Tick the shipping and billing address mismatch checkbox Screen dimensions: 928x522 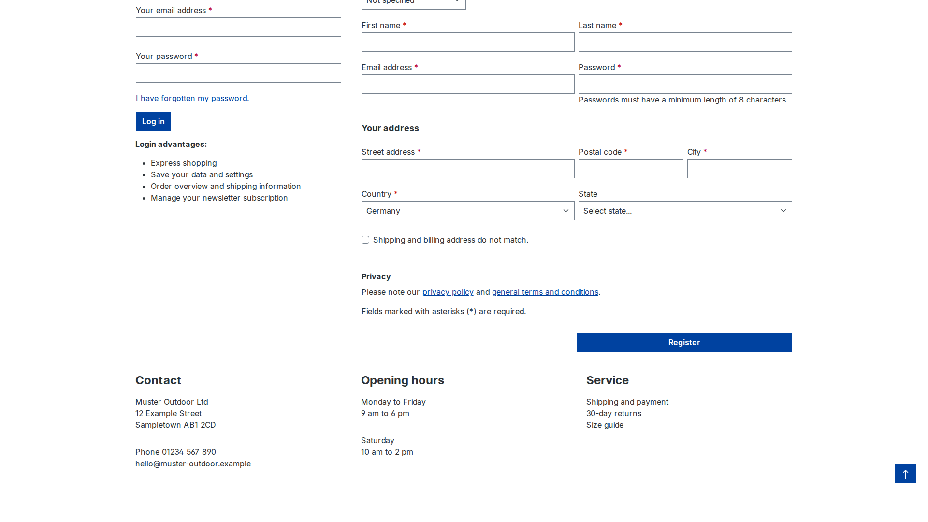365,240
